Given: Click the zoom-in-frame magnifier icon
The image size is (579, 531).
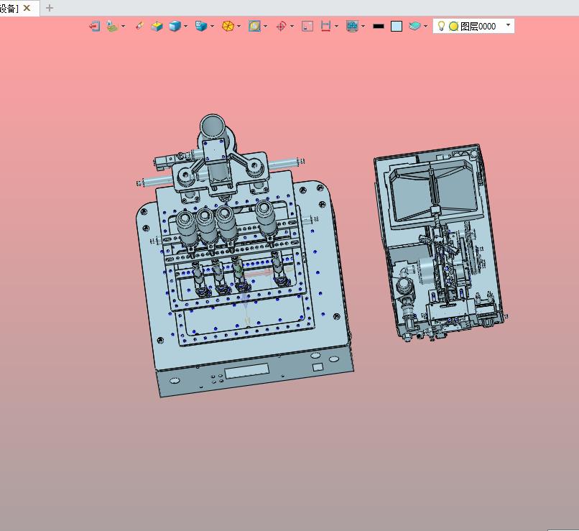Looking at the screenshot, I should [254, 26].
